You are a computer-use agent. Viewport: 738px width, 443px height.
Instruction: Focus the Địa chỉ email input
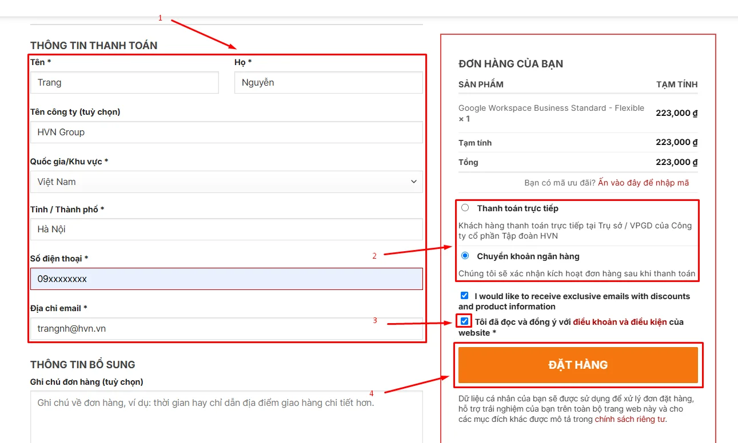tap(226, 329)
